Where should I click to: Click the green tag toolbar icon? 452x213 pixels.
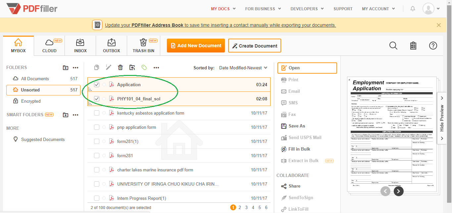144,67
